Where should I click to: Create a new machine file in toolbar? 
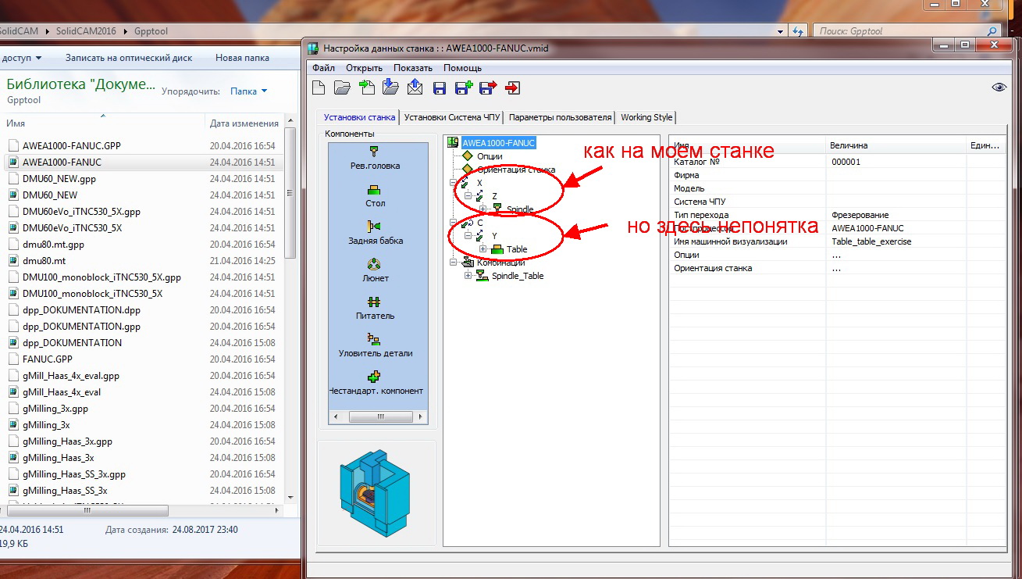pyautogui.click(x=319, y=88)
